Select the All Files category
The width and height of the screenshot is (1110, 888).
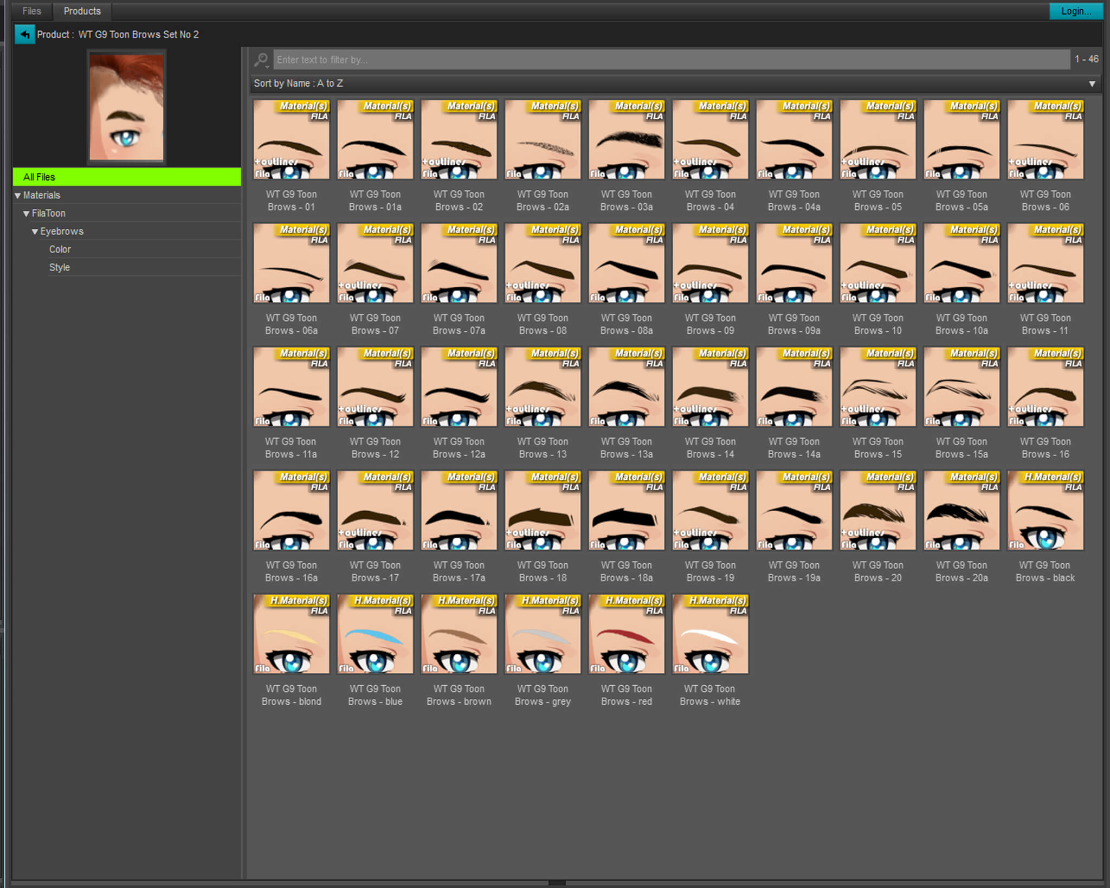[x=127, y=177]
